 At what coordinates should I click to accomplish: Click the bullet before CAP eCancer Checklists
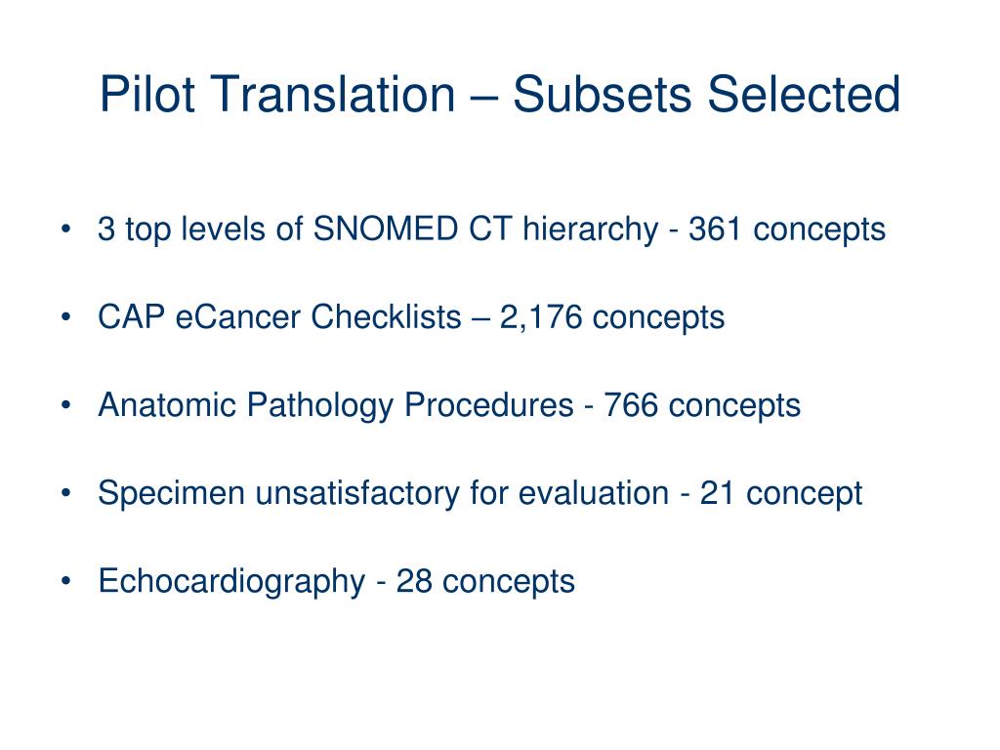(65, 317)
